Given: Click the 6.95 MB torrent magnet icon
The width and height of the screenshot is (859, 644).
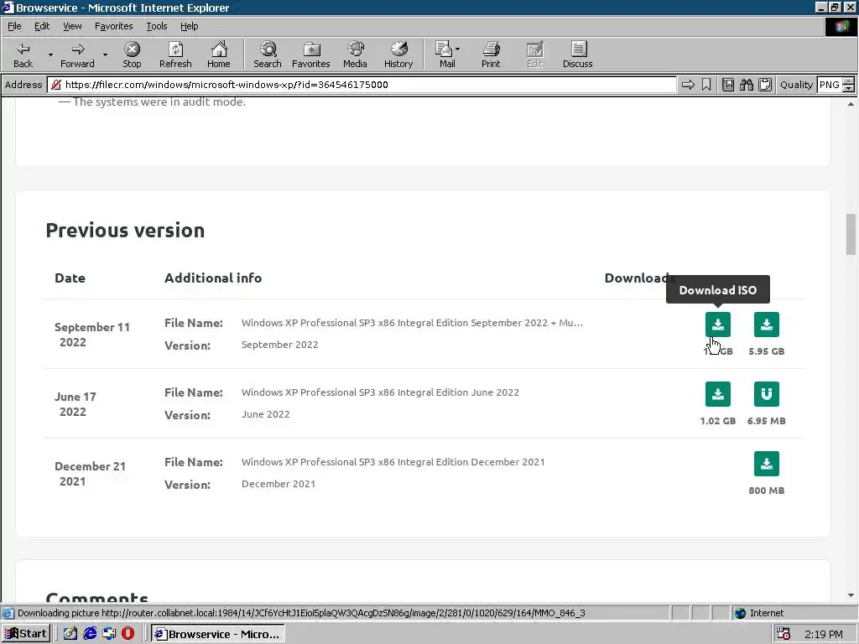Looking at the screenshot, I should point(767,394).
